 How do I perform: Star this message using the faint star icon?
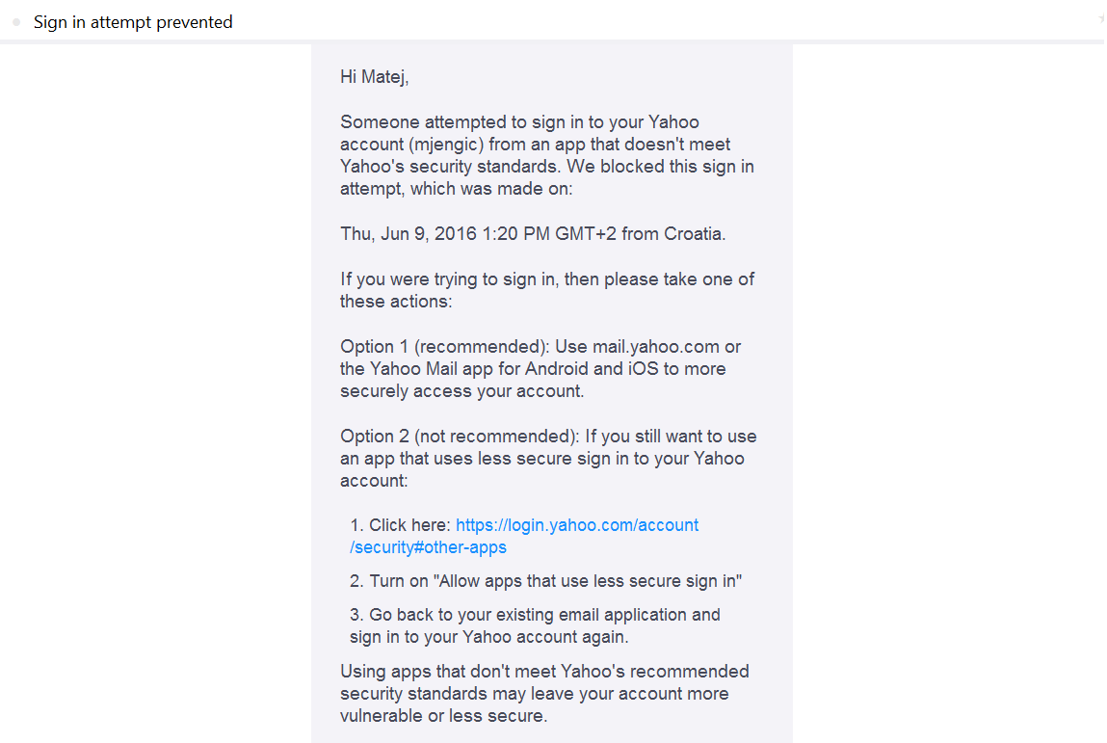pyautogui.click(x=1103, y=19)
